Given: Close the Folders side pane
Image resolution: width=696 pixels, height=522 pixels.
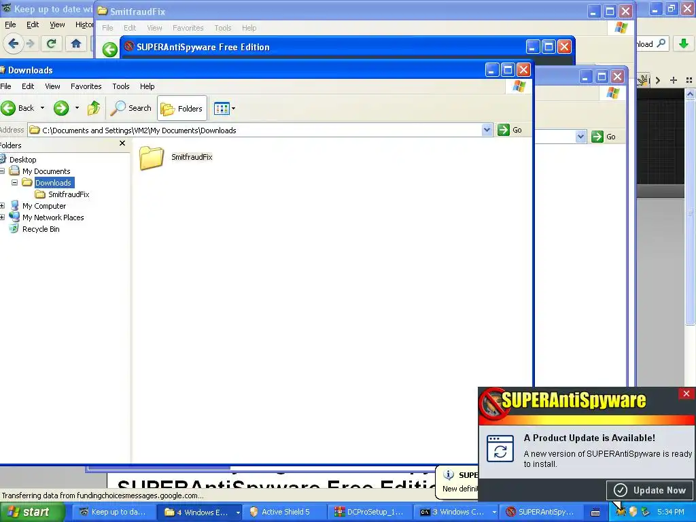Looking at the screenshot, I should pos(122,143).
